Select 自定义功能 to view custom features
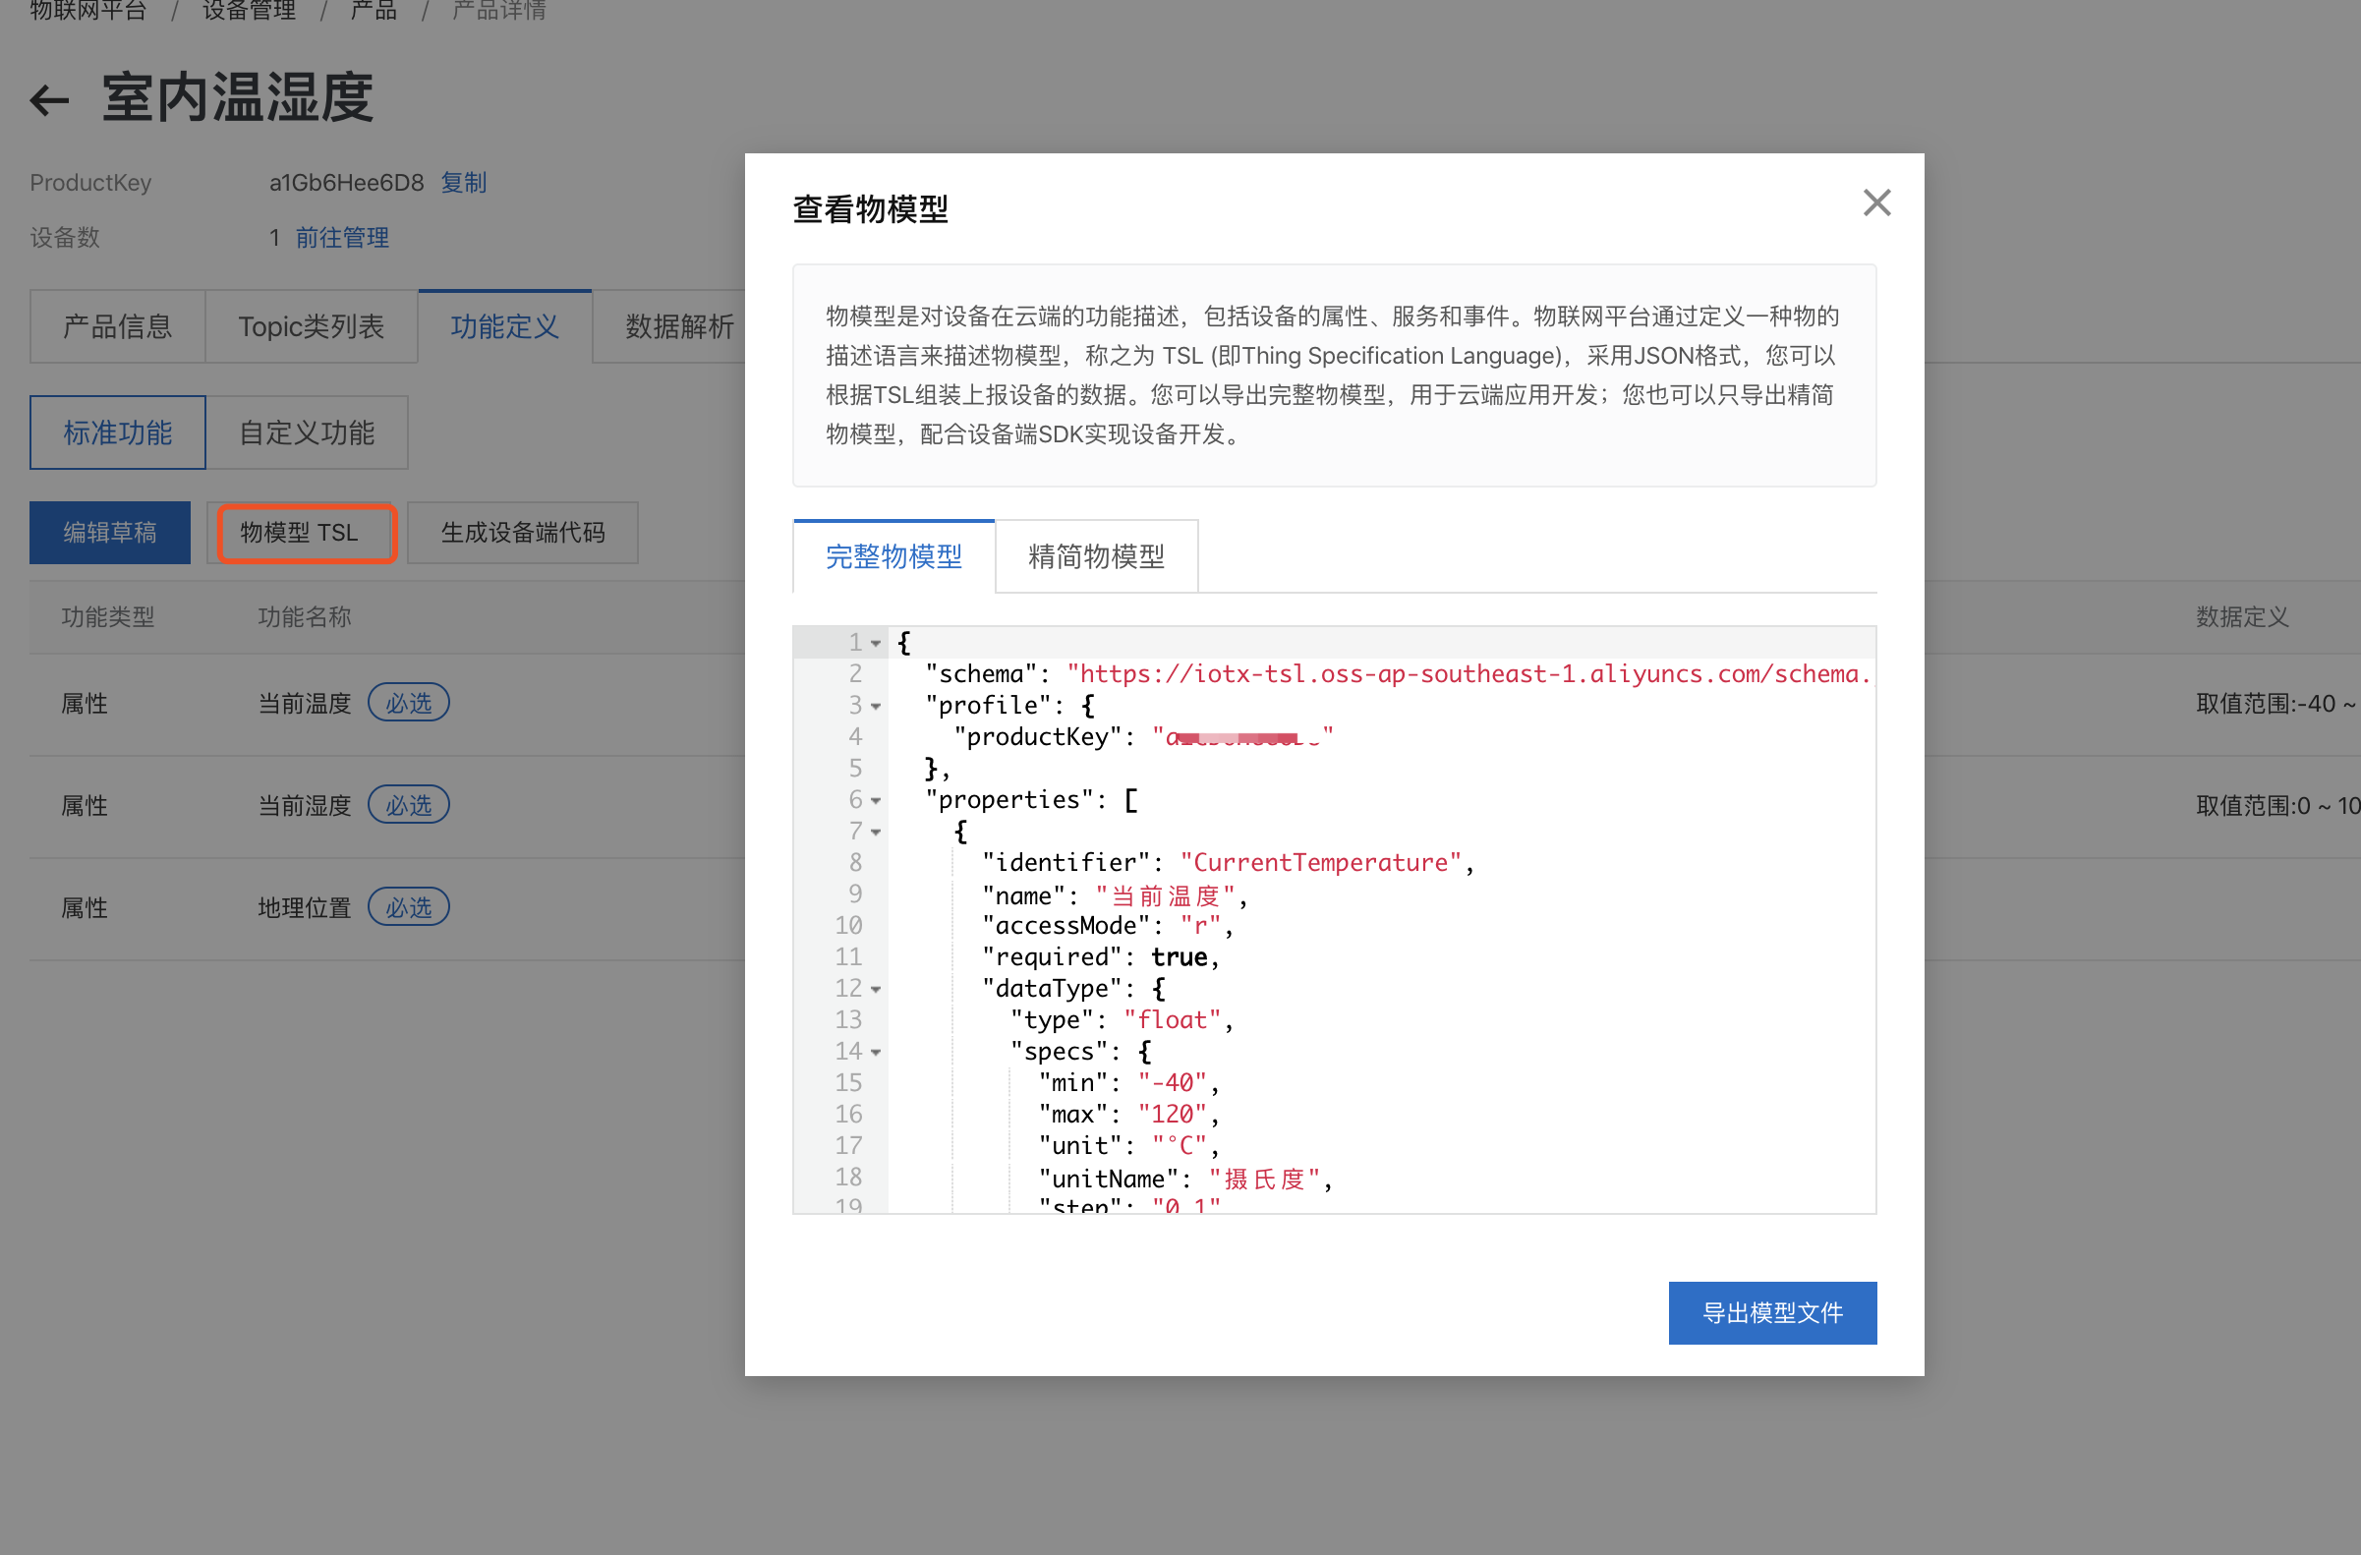Viewport: 2361px width, 1555px height. point(307,432)
